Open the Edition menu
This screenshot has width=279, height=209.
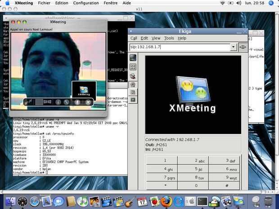pyautogui.click(x=62, y=3)
